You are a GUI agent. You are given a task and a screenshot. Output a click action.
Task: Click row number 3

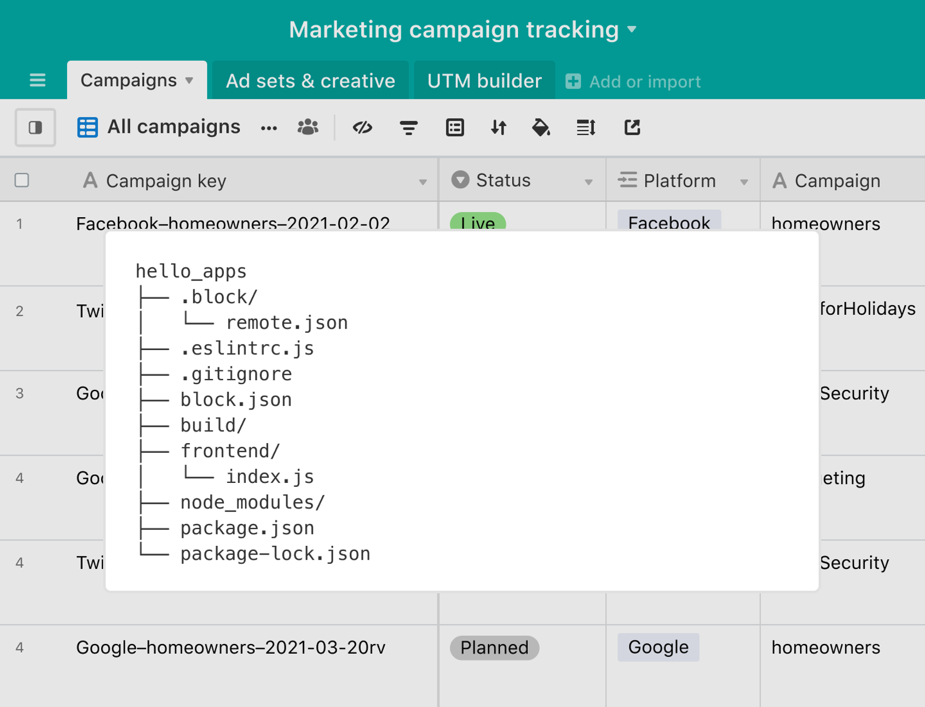pos(20,393)
